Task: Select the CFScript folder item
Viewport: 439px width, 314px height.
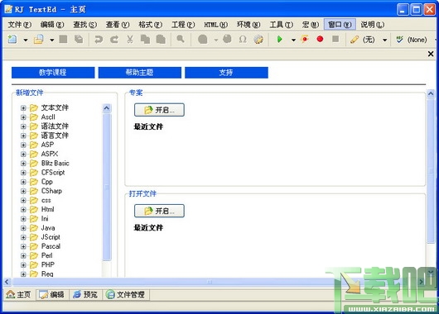Action: tap(53, 173)
